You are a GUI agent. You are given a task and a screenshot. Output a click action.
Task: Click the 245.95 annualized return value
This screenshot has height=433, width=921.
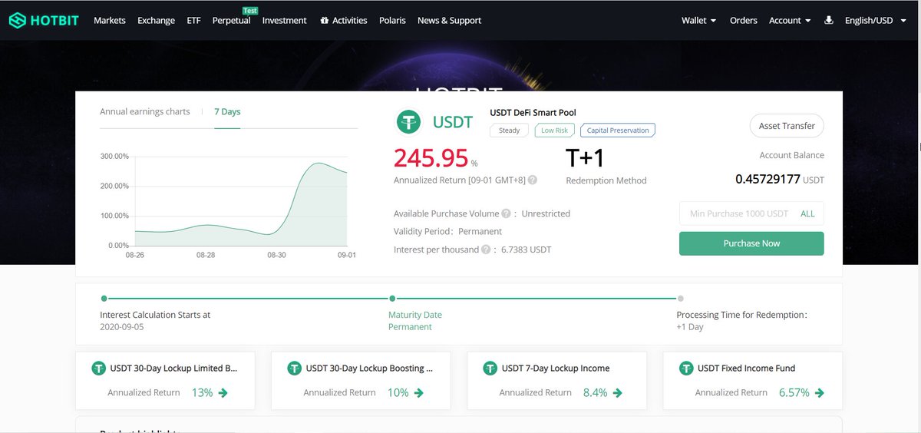[x=431, y=158]
